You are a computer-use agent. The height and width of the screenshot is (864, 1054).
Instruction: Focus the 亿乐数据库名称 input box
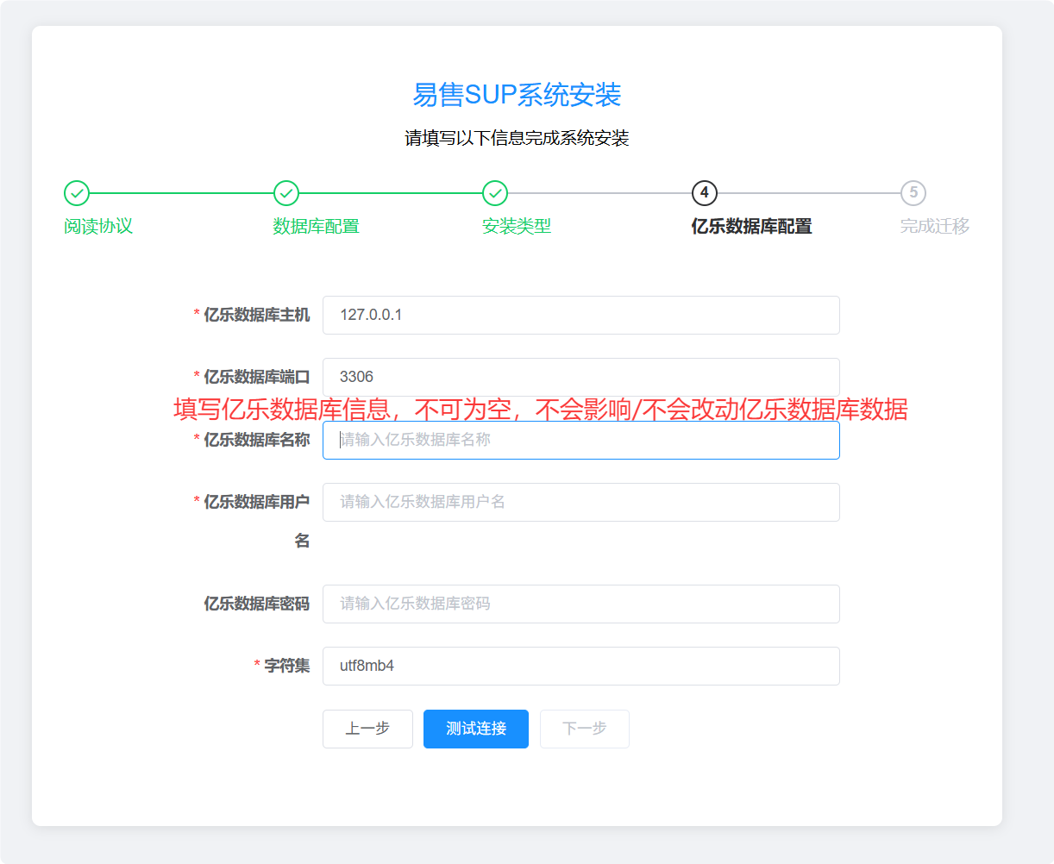coord(580,440)
